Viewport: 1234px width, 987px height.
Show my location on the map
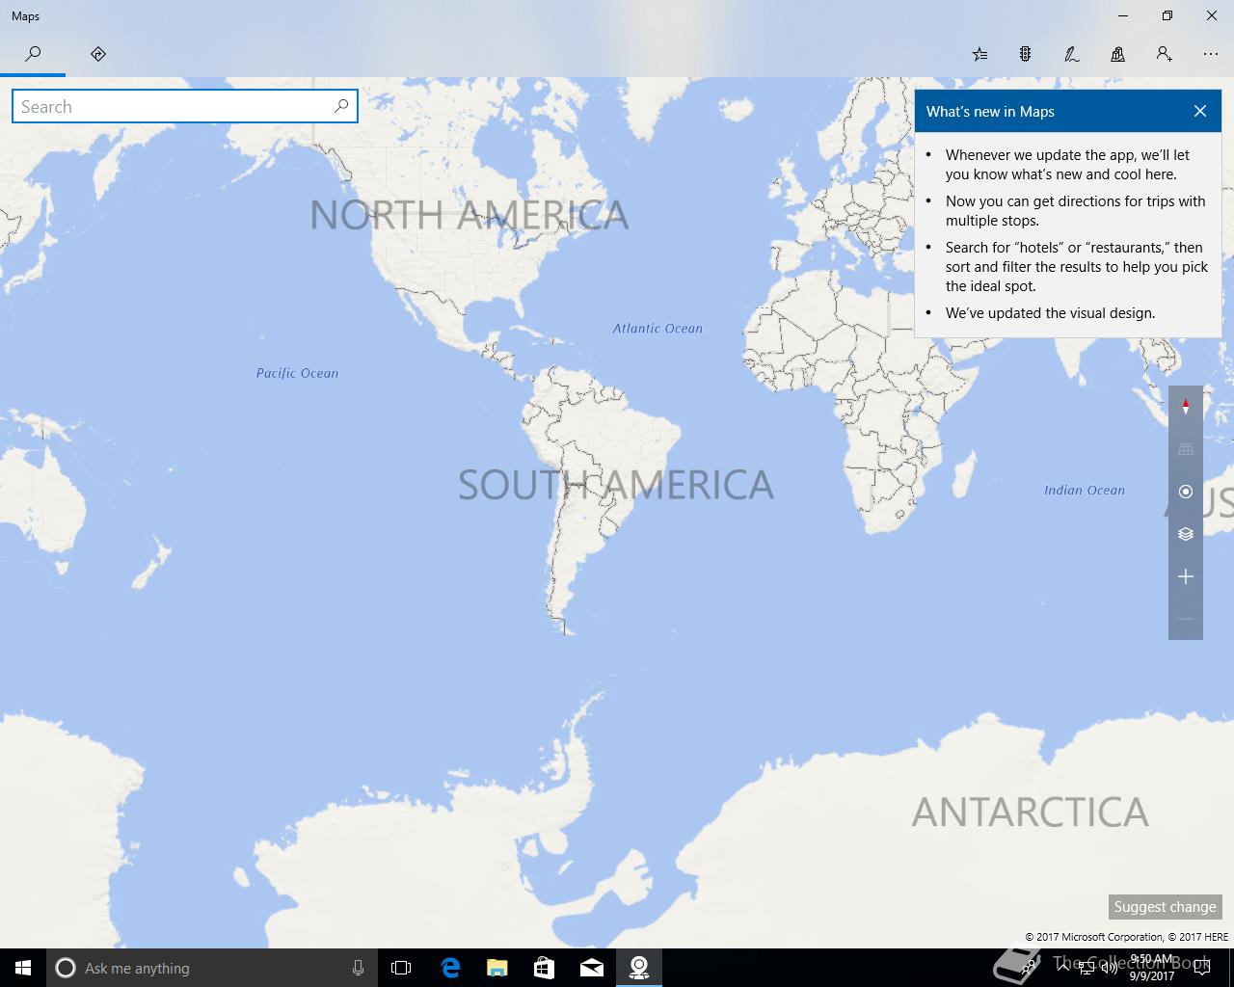[x=1186, y=492]
